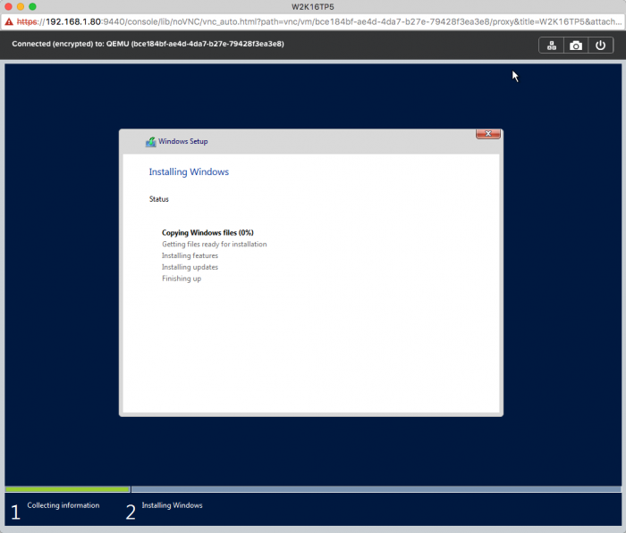Close the Windows Setup dialog
The width and height of the screenshot is (626, 533).
[488, 134]
